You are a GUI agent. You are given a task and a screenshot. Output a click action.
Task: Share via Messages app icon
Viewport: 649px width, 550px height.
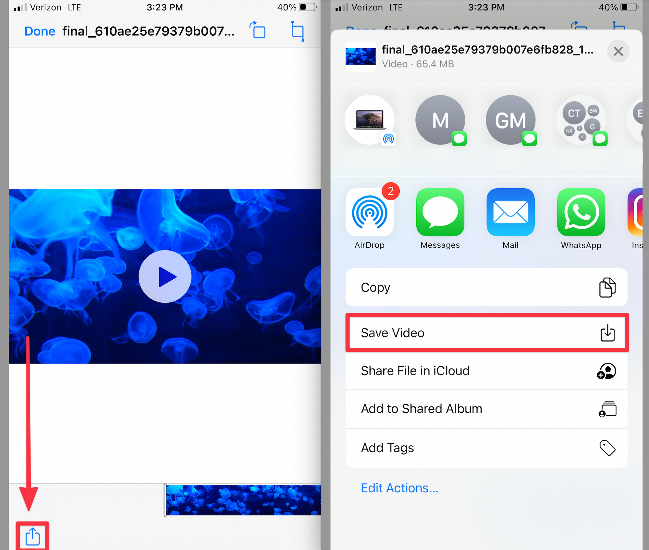(x=440, y=213)
